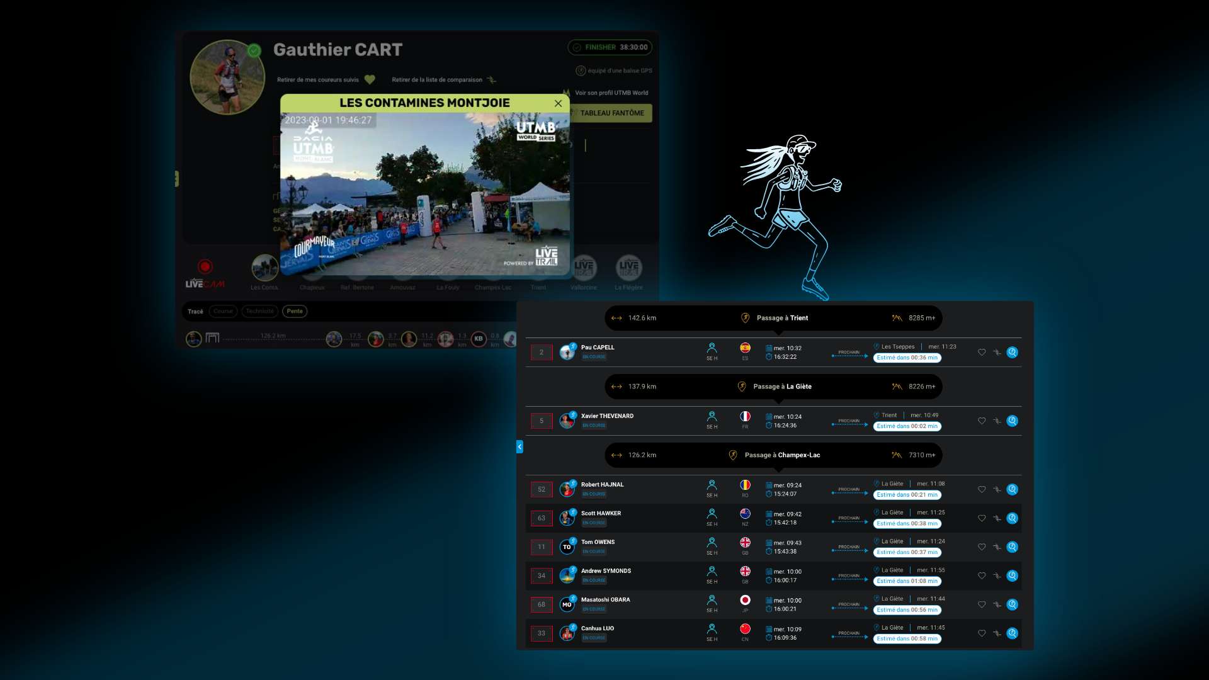This screenshot has width=1209, height=680.
Task: Switch tracé view to Course
Action: tap(223, 311)
